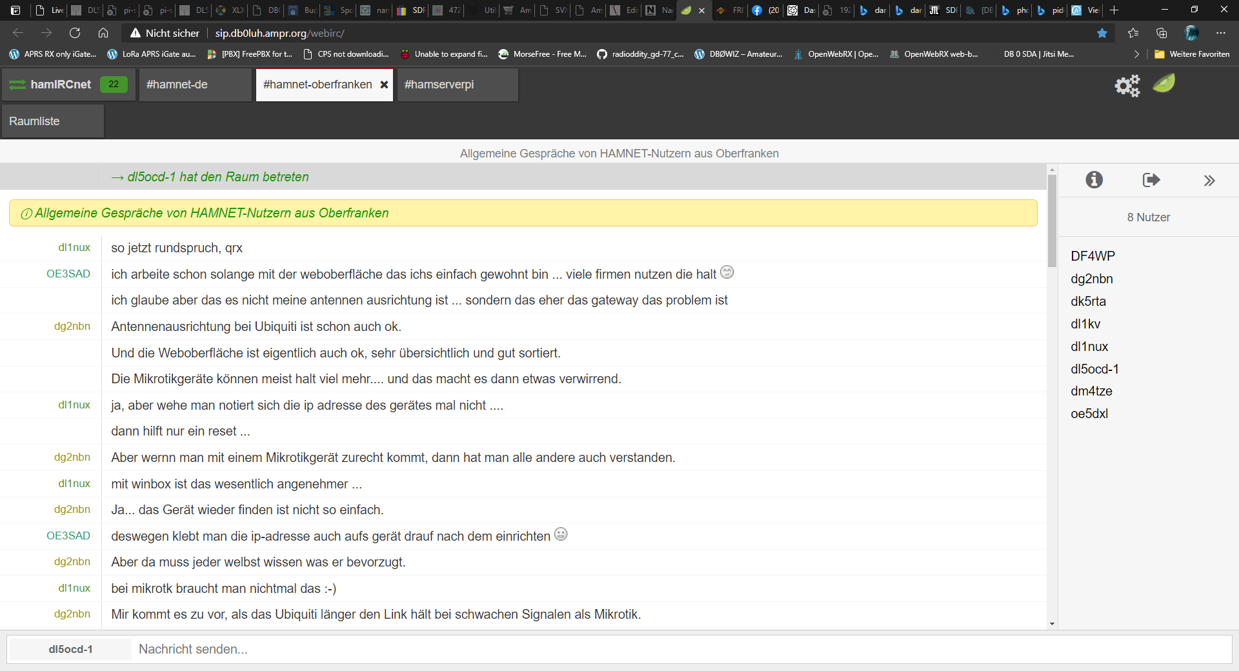
Task: Leave the channel using the exit icon
Action: pos(1151,180)
